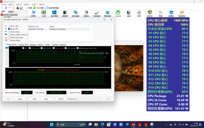Screen dimensions: 204x128
Task: Open the 主板 motherboard icon
Action: pyautogui.click(x=43, y=13)
